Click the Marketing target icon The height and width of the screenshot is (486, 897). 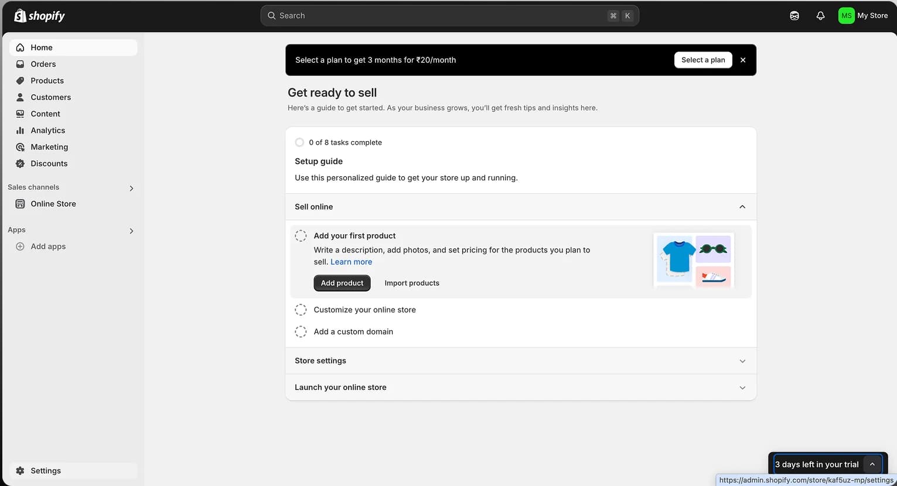coord(20,147)
